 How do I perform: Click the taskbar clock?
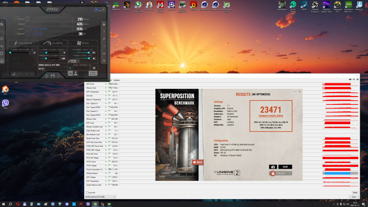355,204
